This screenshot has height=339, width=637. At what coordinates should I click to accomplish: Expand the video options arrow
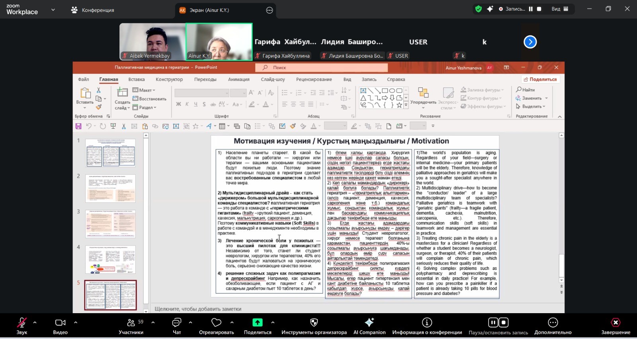coord(76,322)
